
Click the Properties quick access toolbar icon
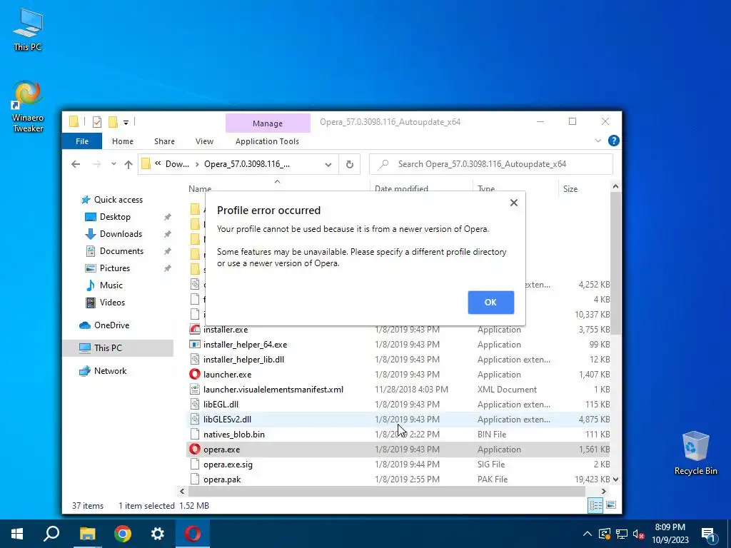(97, 122)
